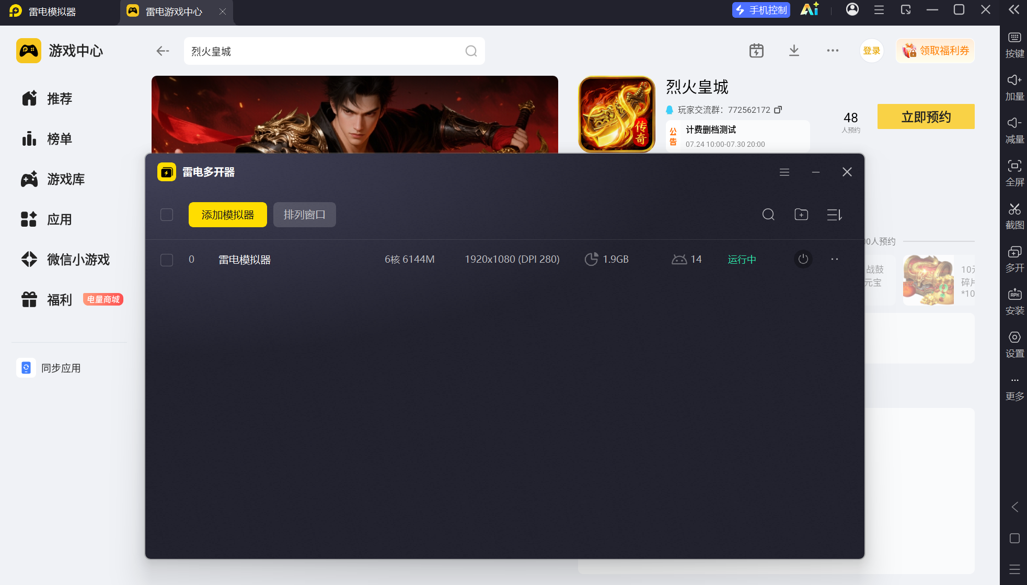Click 领取福利券 coupon button

coord(935,51)
